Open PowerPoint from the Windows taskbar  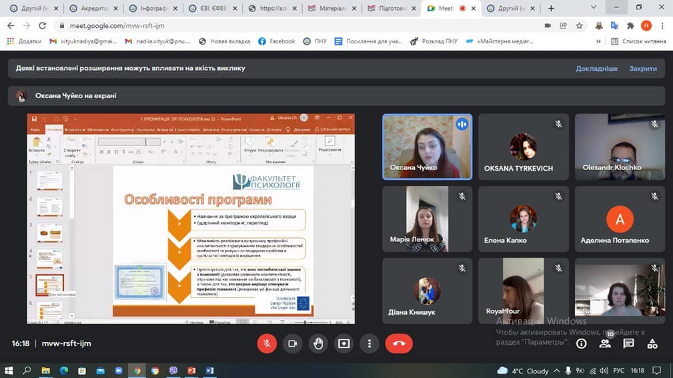191,370
